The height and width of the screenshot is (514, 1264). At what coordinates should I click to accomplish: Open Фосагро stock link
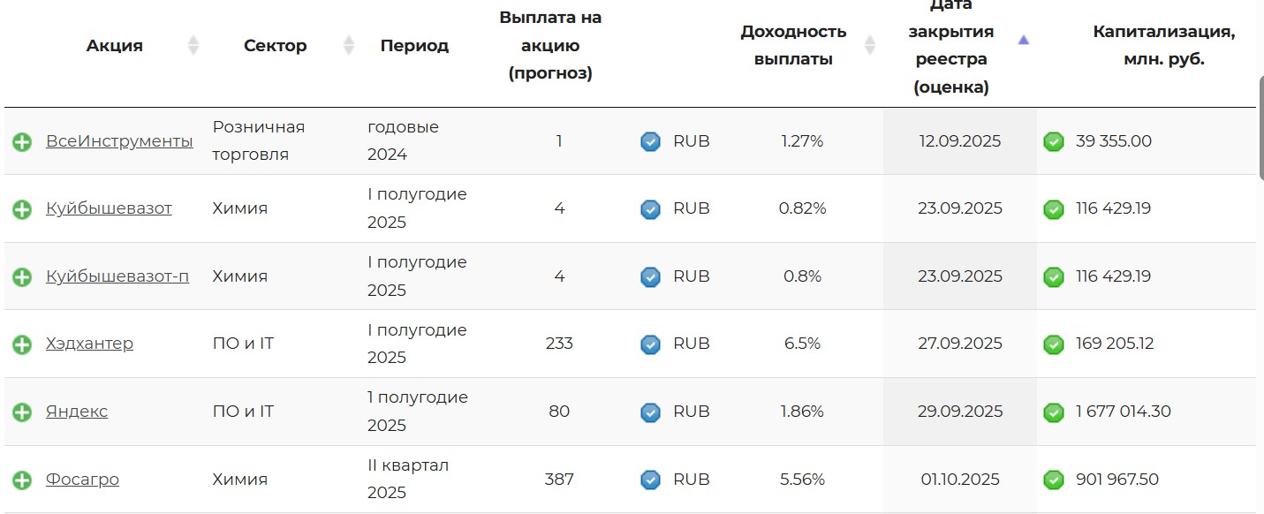coord(82,480)
